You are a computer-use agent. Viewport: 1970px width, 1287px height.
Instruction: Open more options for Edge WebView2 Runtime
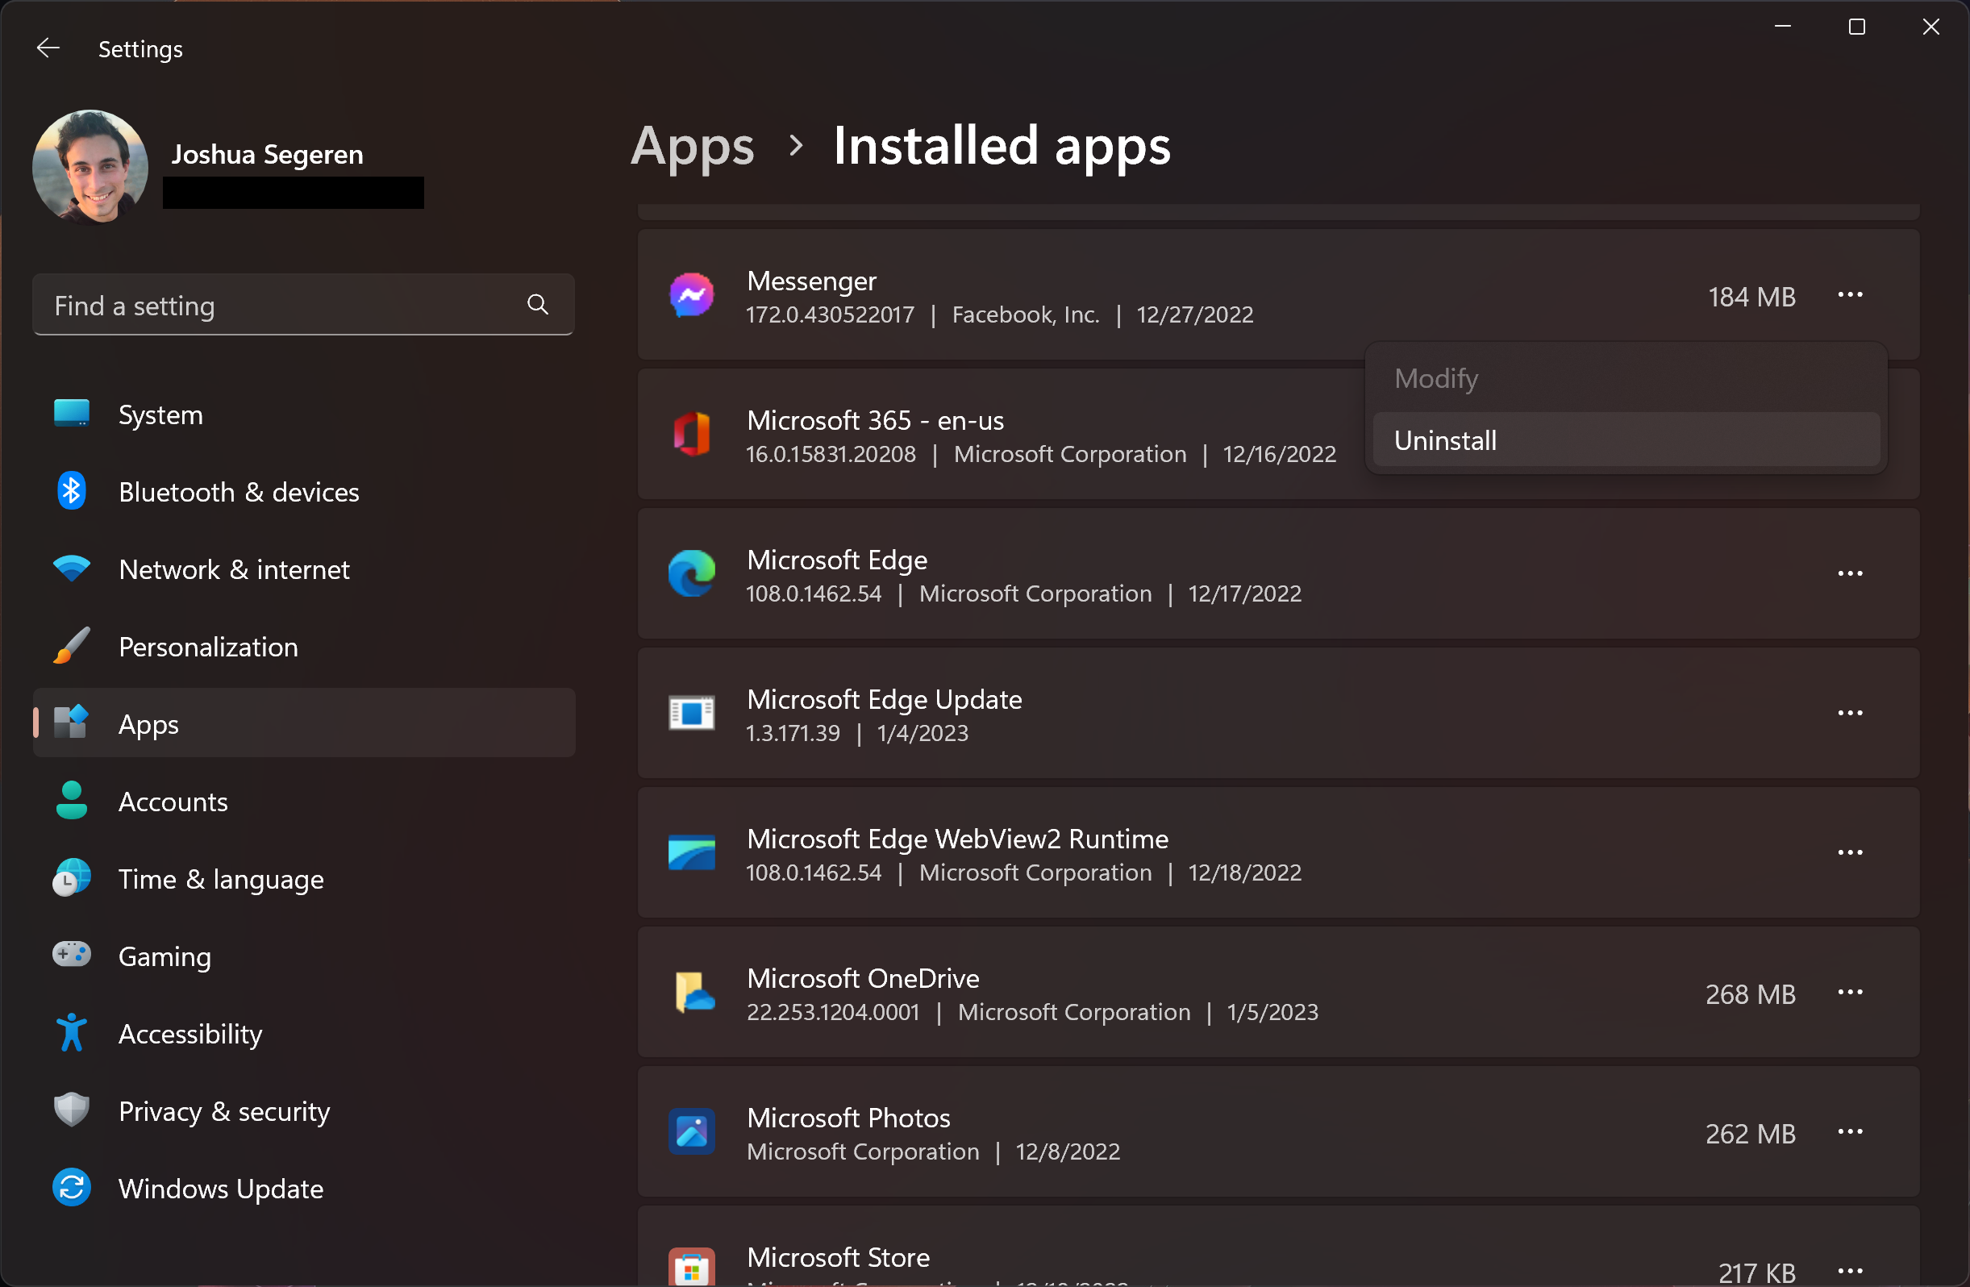pyautogui.click(x=1850, y=853)
